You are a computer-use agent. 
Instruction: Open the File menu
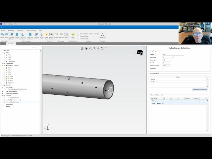[5, 24]
